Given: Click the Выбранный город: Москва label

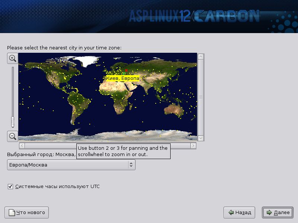Looking at the screenshot, I should point(41,155).
